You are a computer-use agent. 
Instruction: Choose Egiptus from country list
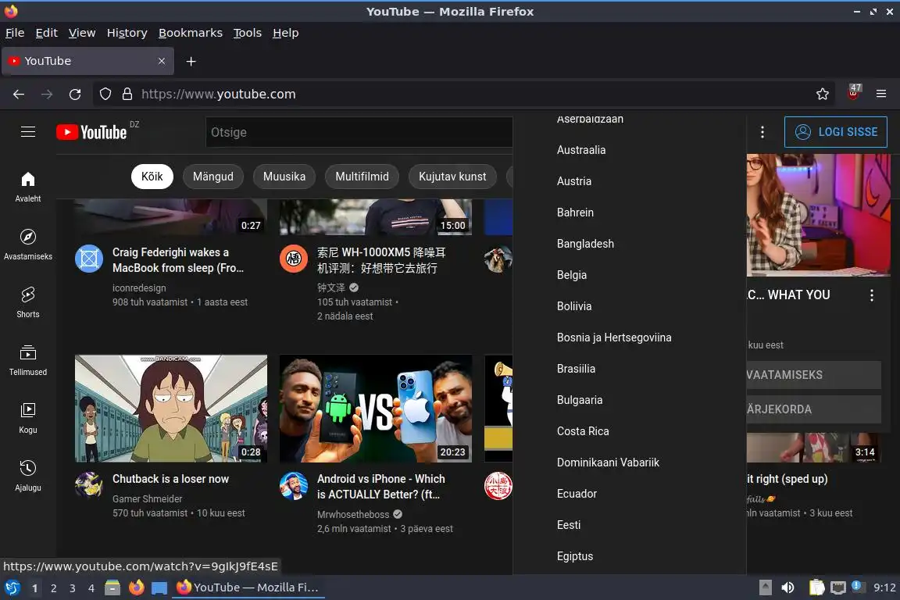click(x=630, y=556)
